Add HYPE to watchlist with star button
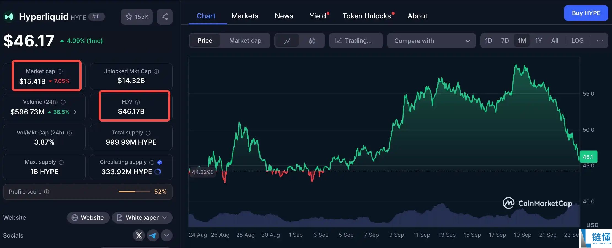 pos(137,17)
